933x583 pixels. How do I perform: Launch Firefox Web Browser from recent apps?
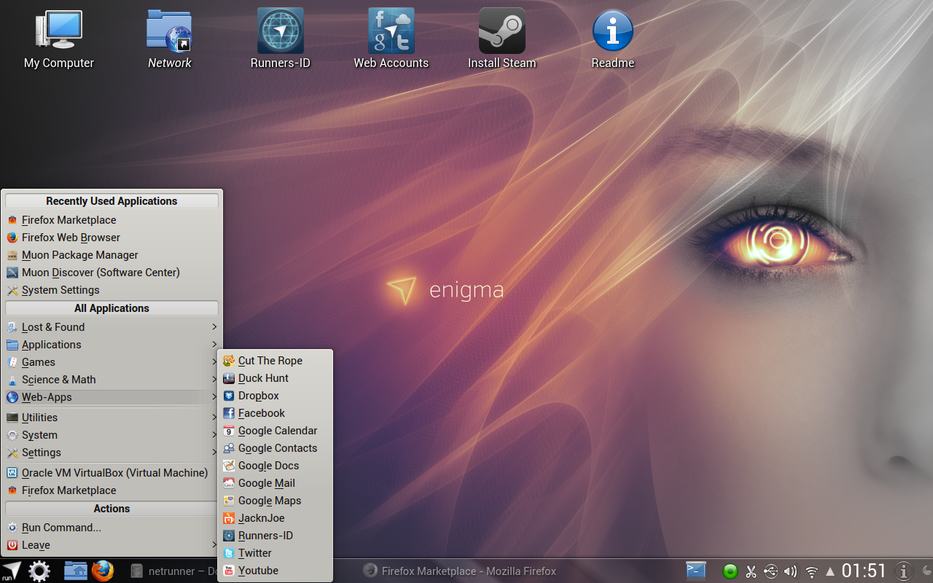tap(112, 238)
